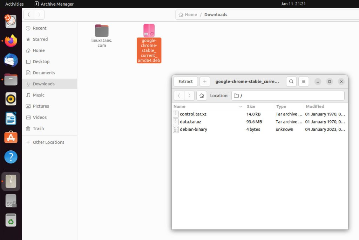Select the data.tar.xz archive entry

(190, 121)
